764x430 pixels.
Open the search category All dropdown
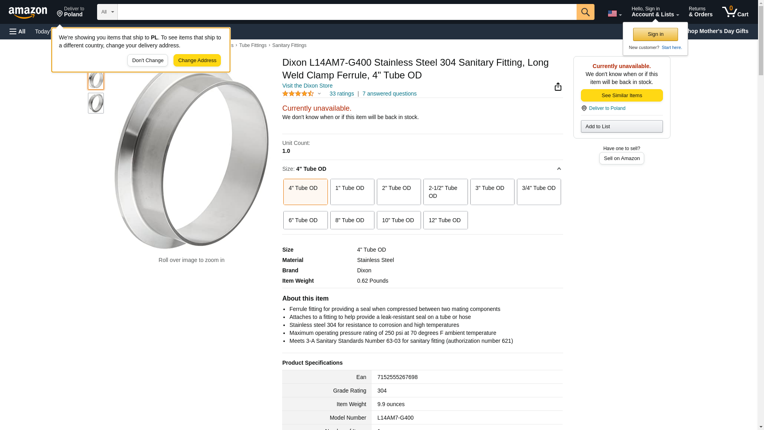[107, 12]
